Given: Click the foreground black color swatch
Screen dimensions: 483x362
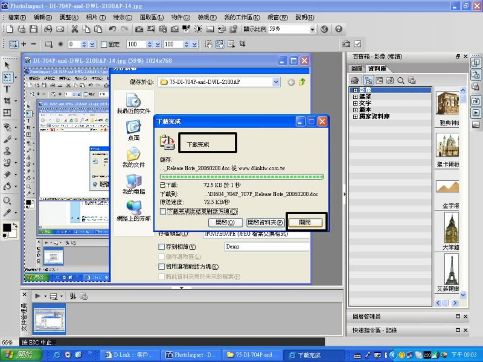Looking at the screenshot, I should [x=7, y=227].
